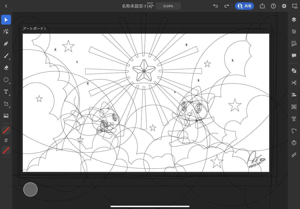Go back with the chevron arrow
Screen dimensions: 300x209
pos(6,6)
